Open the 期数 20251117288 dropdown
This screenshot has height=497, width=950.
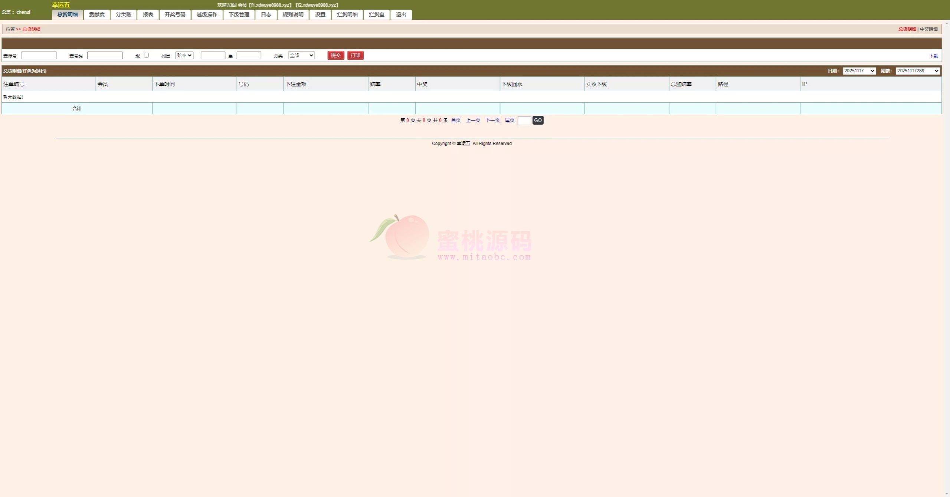click(917, 71)
